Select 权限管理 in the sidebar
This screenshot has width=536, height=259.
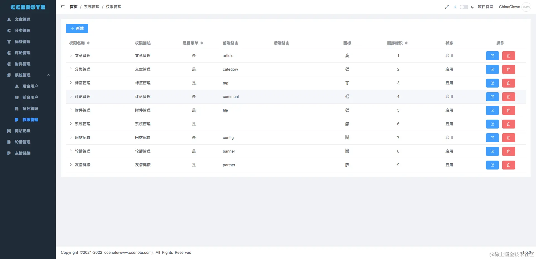pos(28,120)
